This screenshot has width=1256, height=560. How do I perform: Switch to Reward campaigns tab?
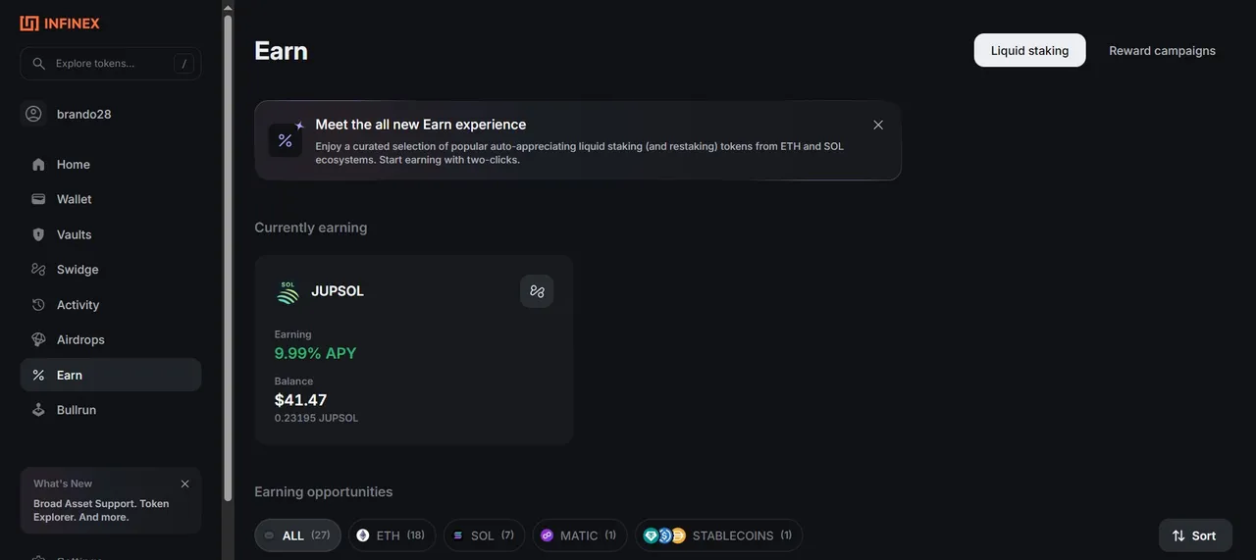coord(1162,50)
